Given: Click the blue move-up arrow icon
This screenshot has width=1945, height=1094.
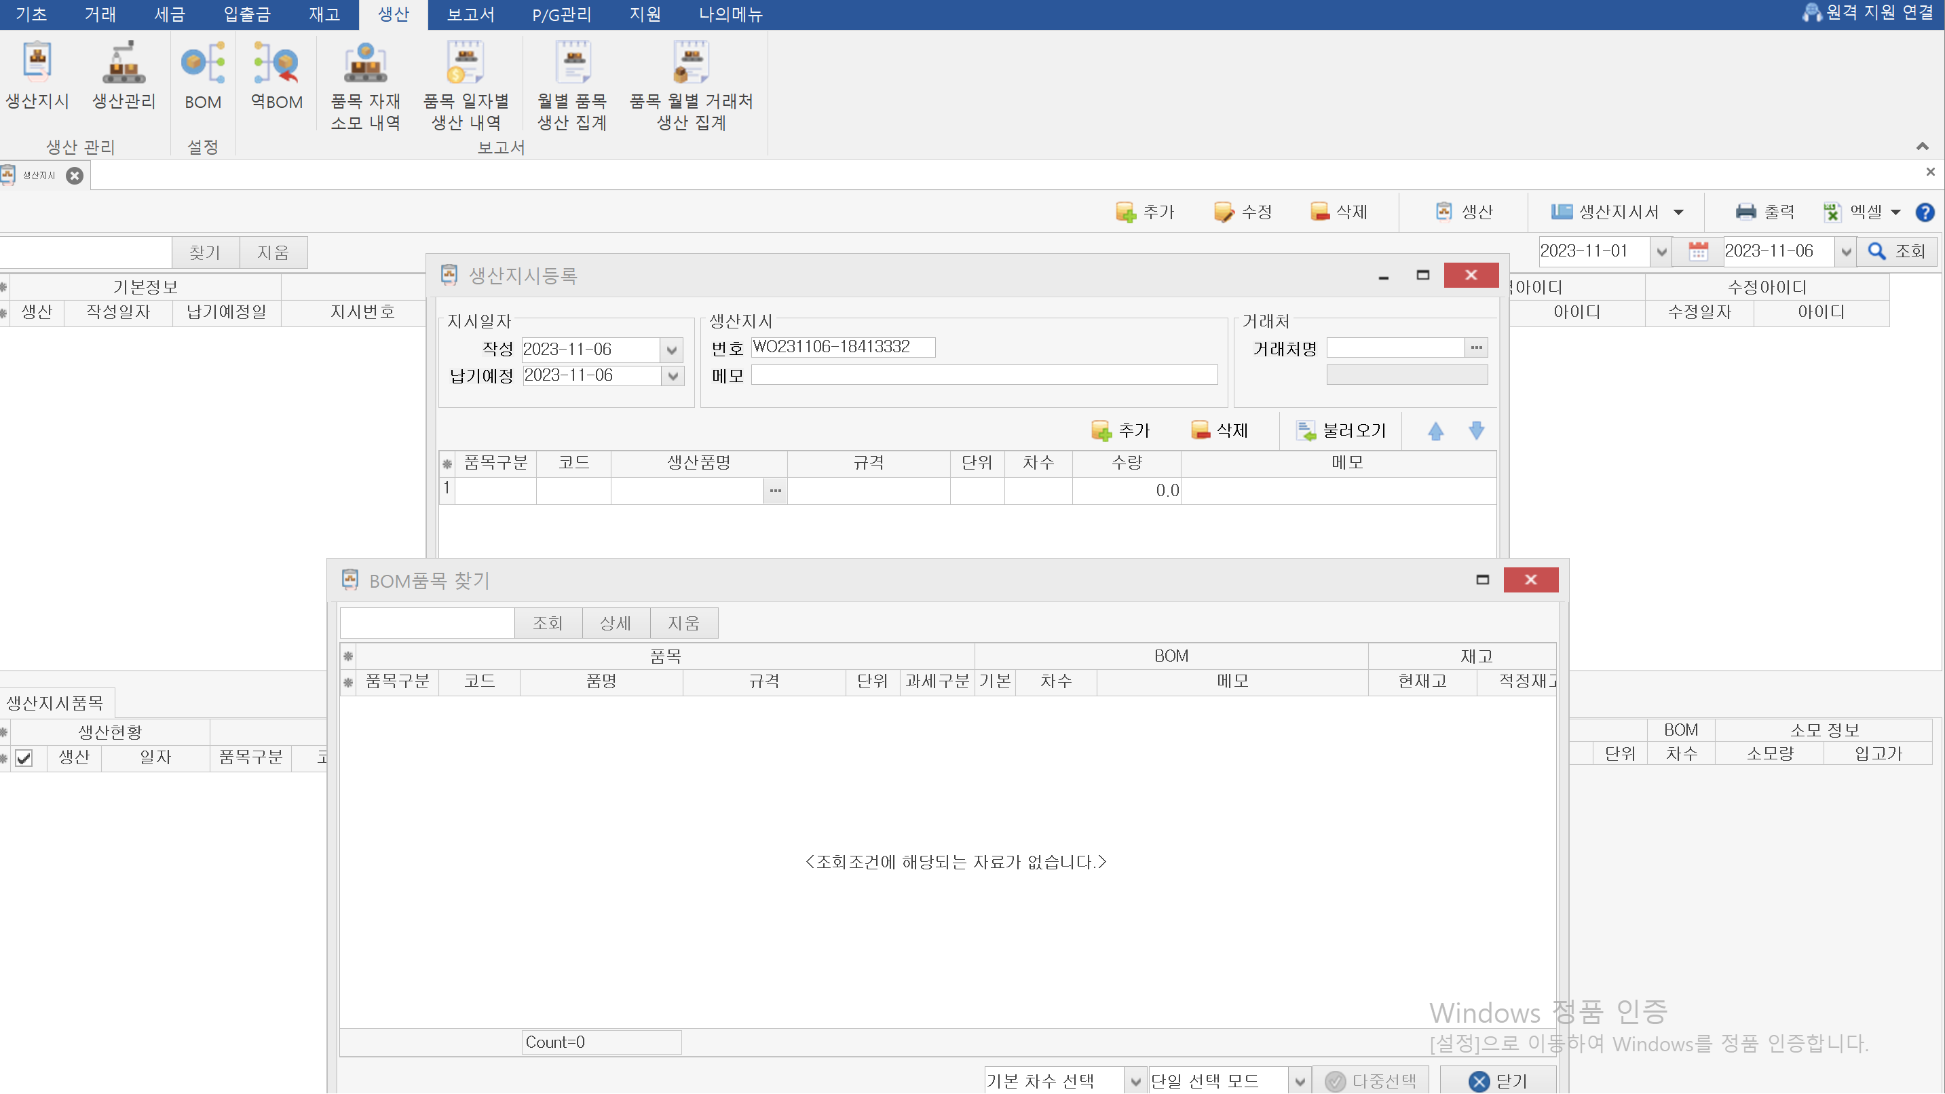Looking at the screenshot, I should 1435,431.
